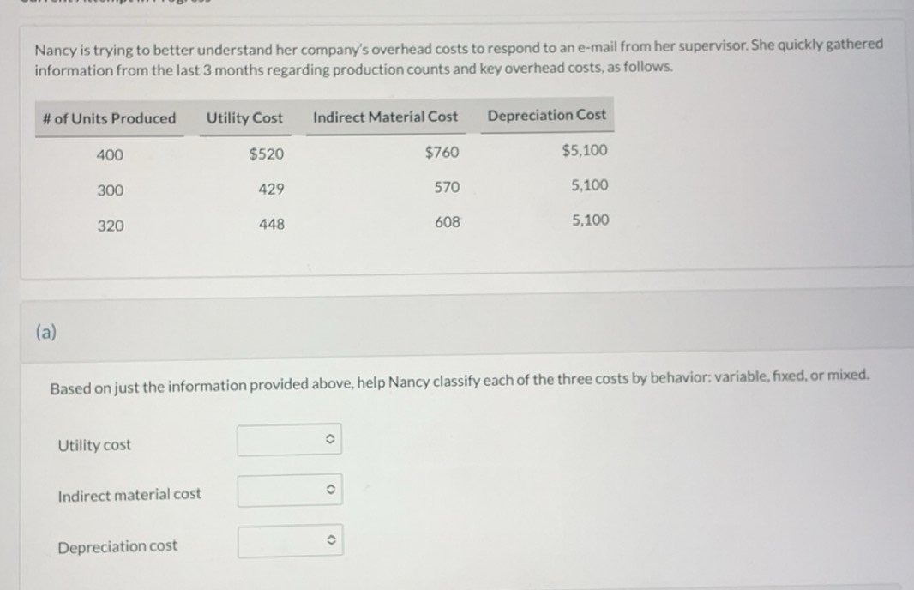Click the 608 indirect material value

(x=447, y=222)
